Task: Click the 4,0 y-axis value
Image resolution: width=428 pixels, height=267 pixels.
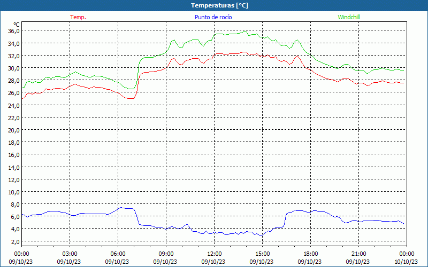Action: [x=15, y=229]
